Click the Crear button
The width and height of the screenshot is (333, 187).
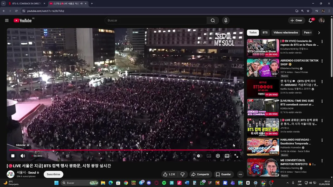click(296, 21)
